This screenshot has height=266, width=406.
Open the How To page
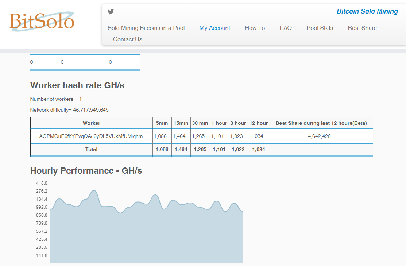[x=255, y=28]
